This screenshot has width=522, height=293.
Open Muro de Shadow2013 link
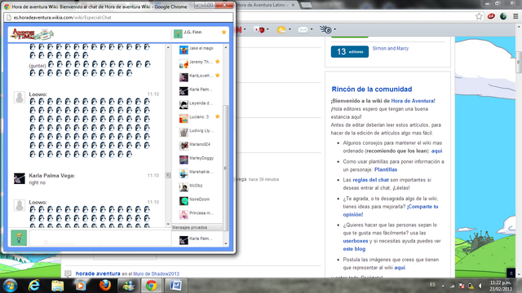156,273
